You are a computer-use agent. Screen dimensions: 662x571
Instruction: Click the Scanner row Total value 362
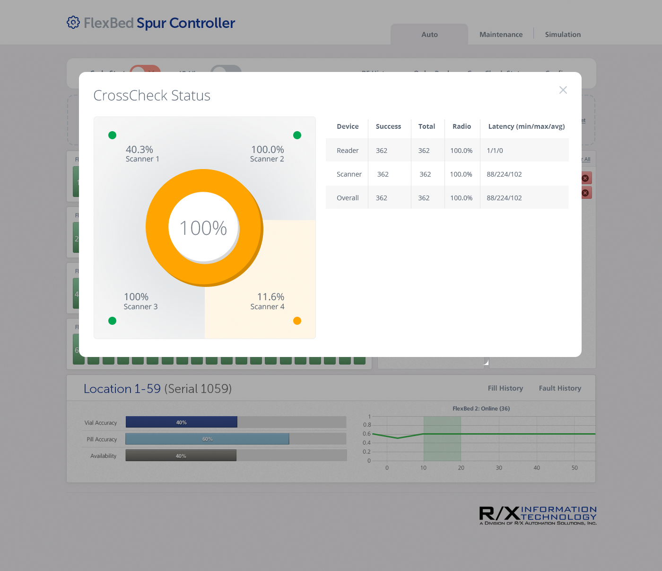[425, 174]
